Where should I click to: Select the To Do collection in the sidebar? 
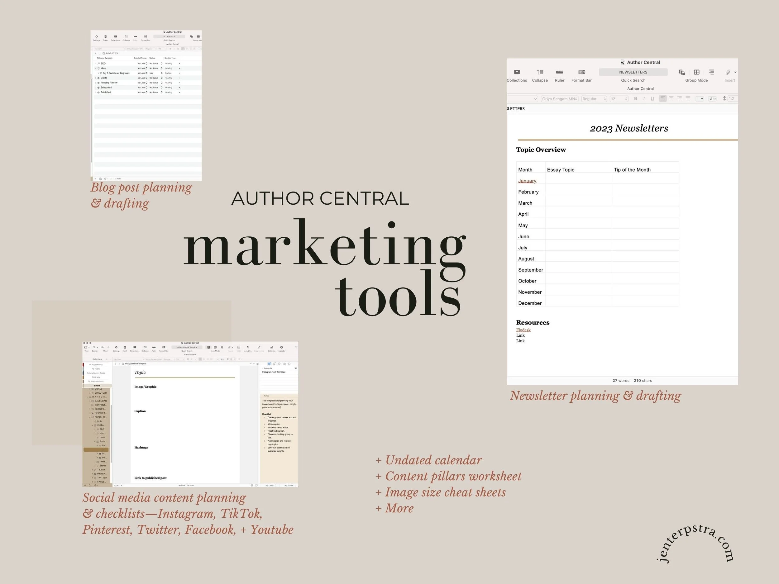tap(96, 369)
